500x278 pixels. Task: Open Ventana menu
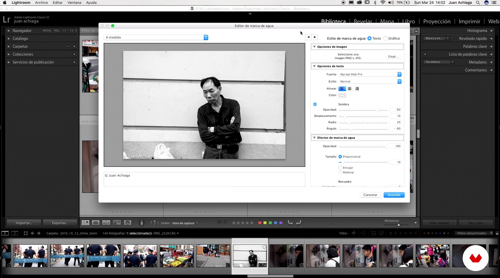[x=74, y=3]
